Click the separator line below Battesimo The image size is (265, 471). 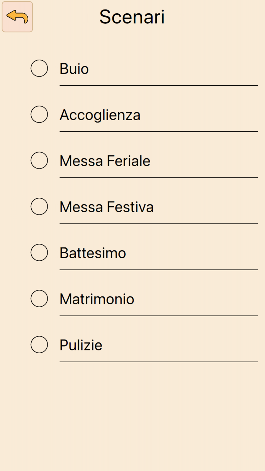click(x=158, y=270)
